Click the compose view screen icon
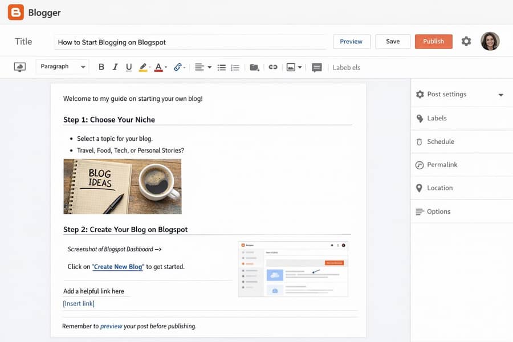 coord(20,67)
